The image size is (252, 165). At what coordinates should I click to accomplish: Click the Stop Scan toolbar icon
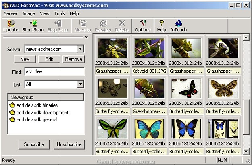click(58, 23)
